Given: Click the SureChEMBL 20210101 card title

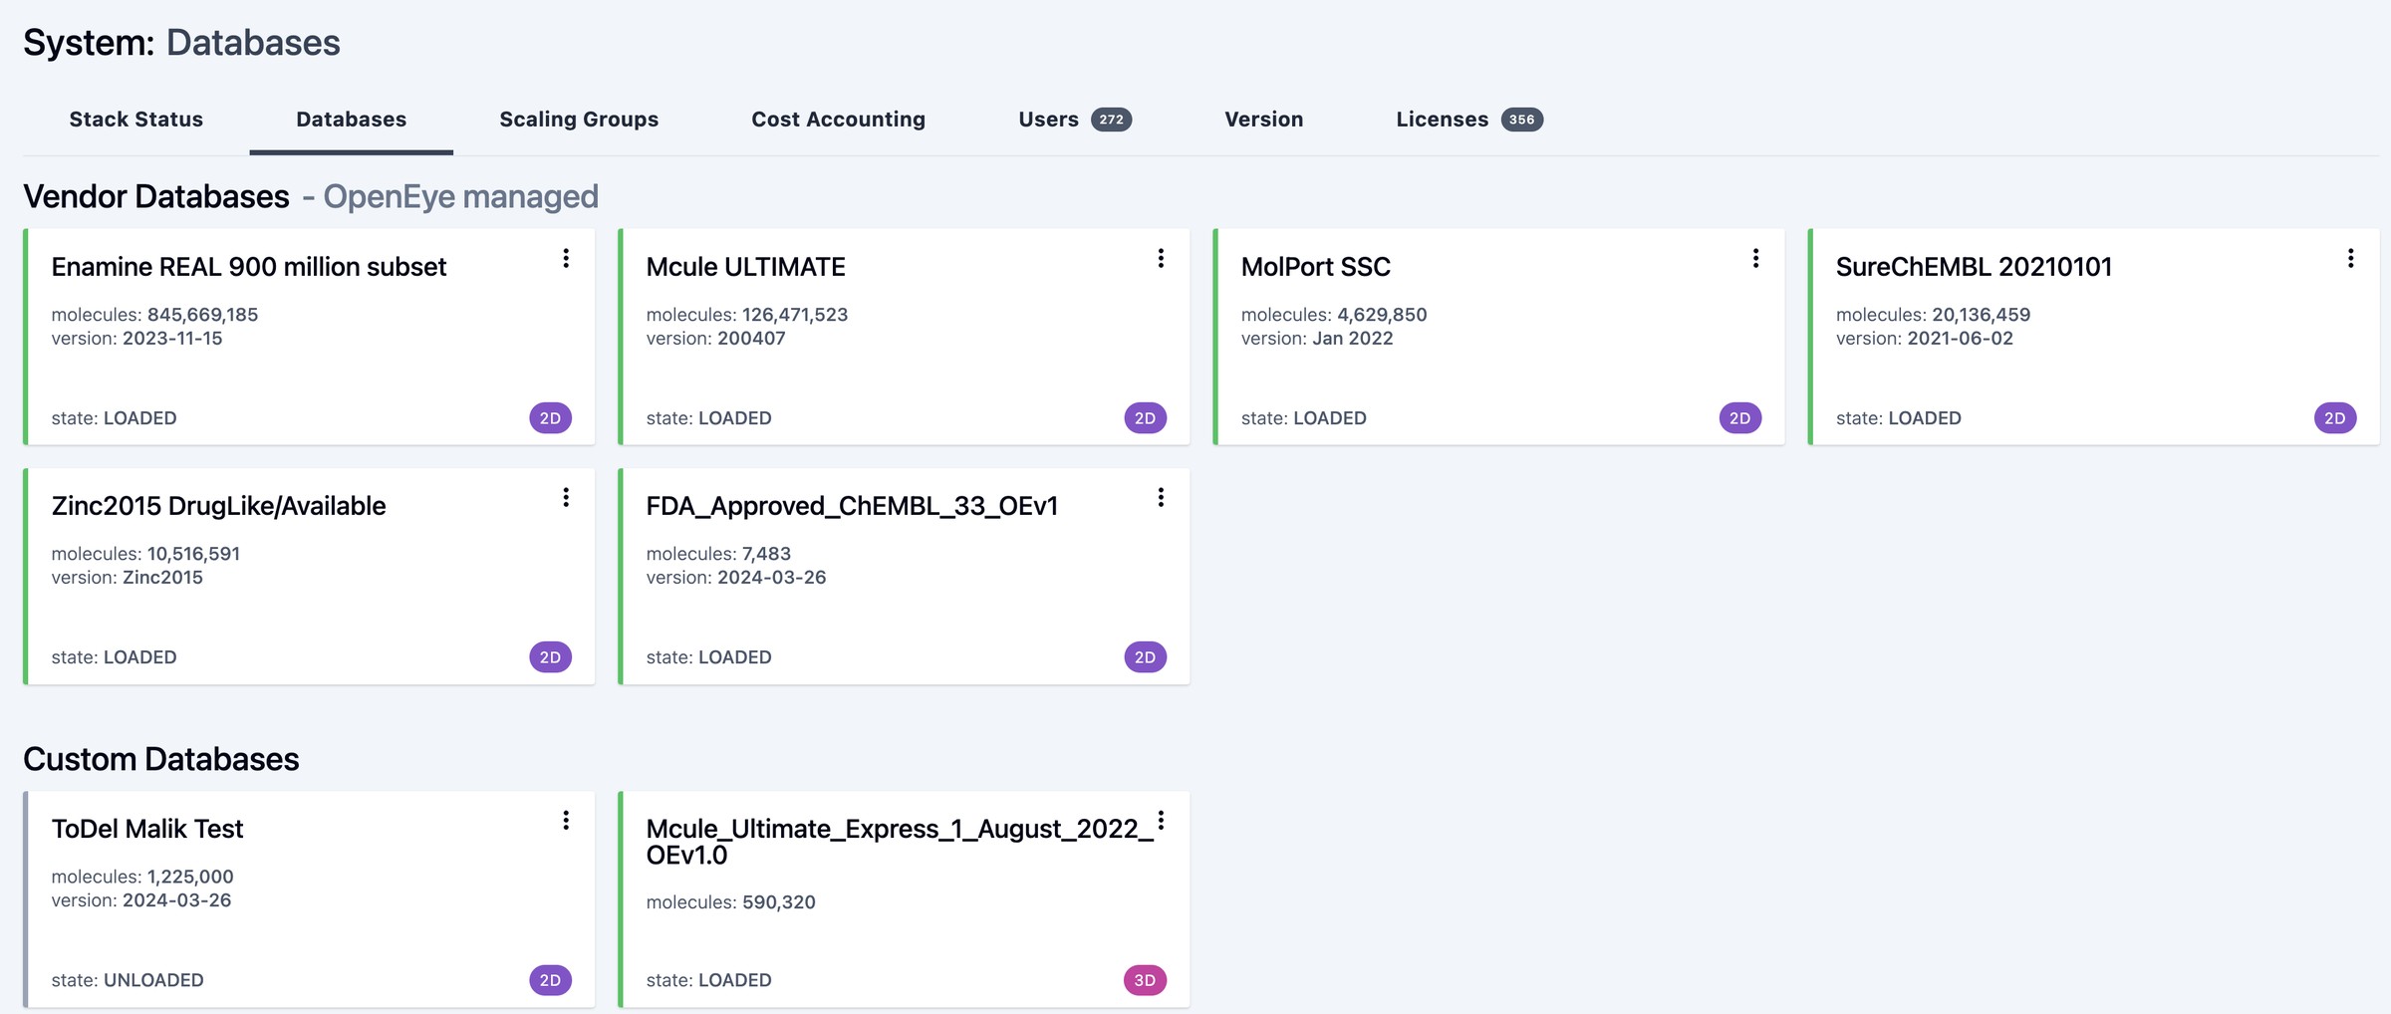Looking at the screenshot, I should point(1974,267).
